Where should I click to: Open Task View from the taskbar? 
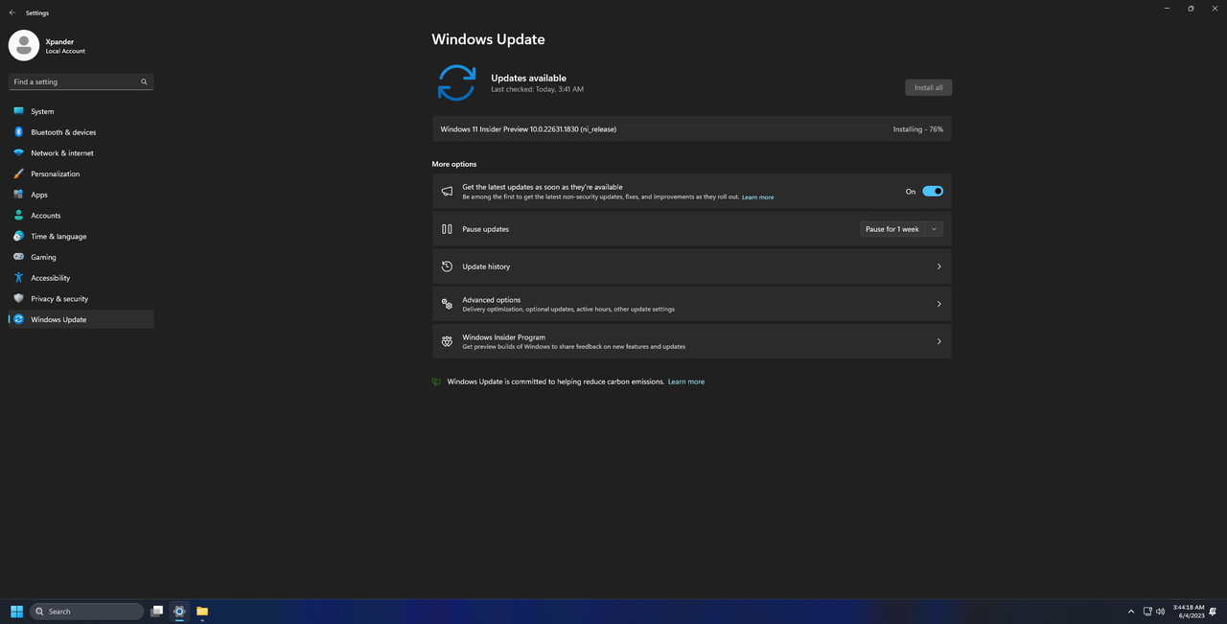(x=156, y=612)
